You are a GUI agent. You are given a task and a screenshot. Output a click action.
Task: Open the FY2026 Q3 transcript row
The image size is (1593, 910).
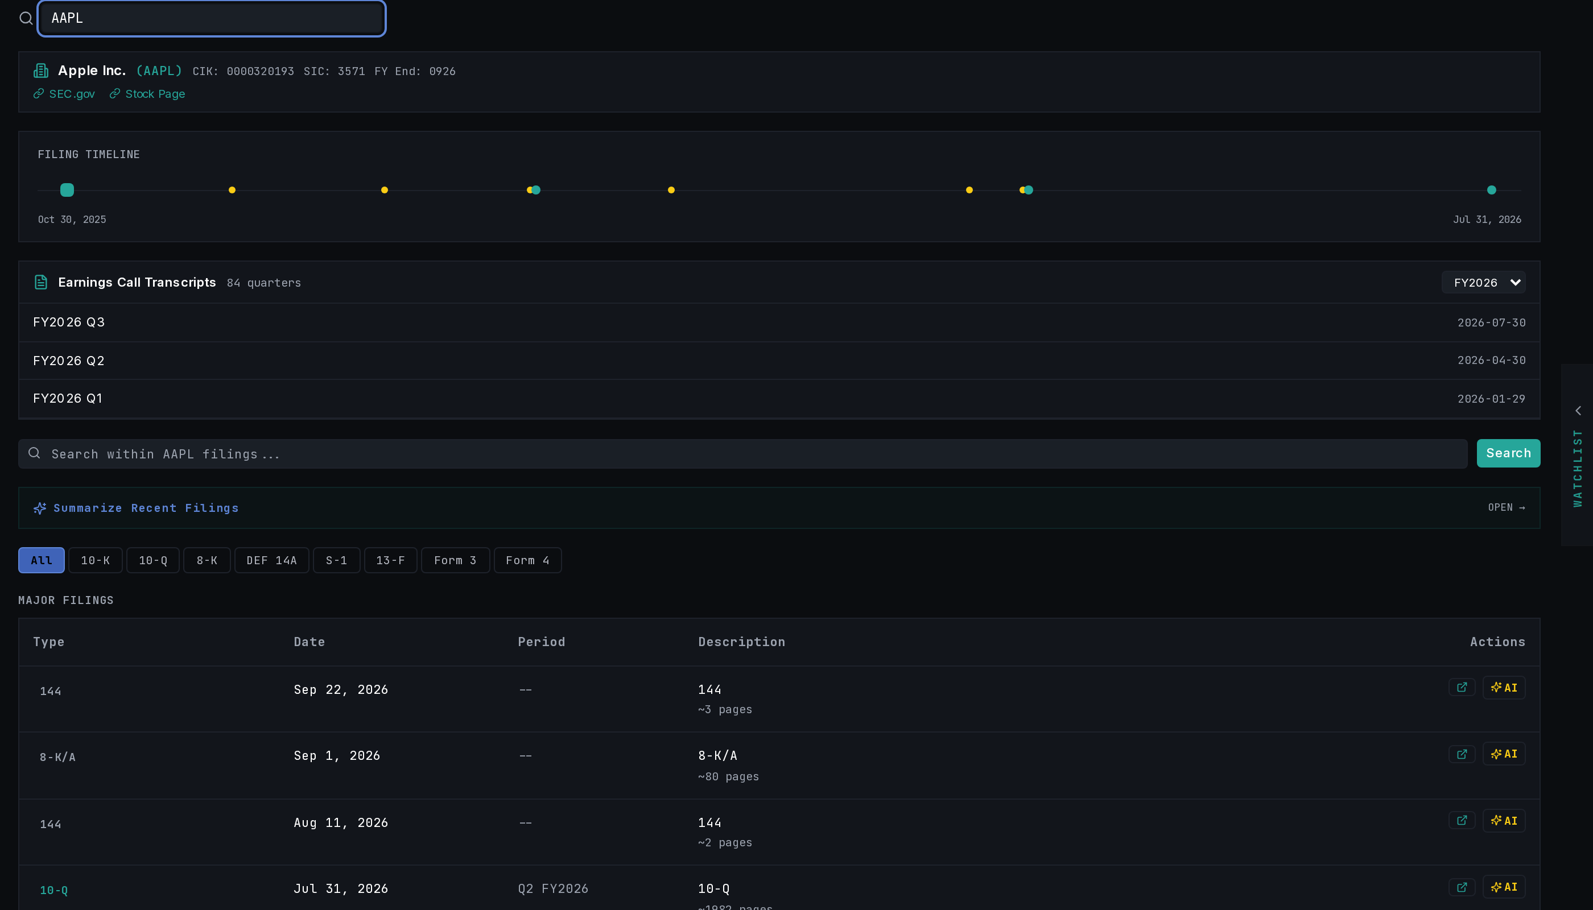click(779, 322)
